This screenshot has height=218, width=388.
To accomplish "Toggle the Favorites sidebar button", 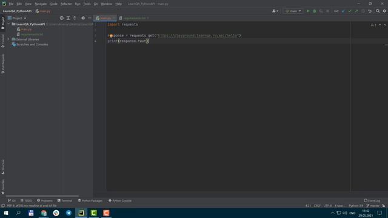I will [2, 187].
